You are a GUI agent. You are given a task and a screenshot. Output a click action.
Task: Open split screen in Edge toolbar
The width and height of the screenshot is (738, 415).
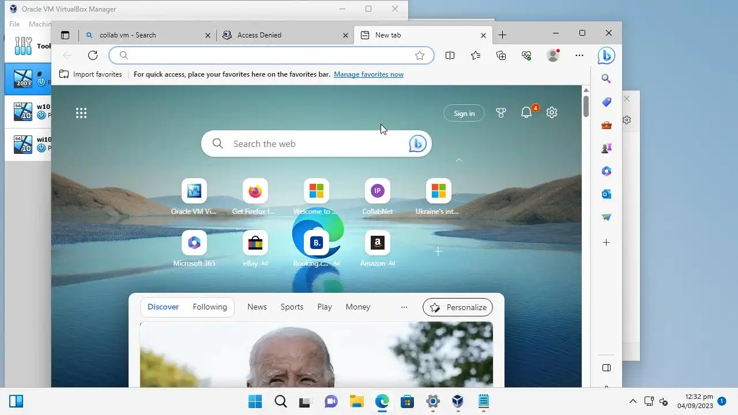pos(450,55)
